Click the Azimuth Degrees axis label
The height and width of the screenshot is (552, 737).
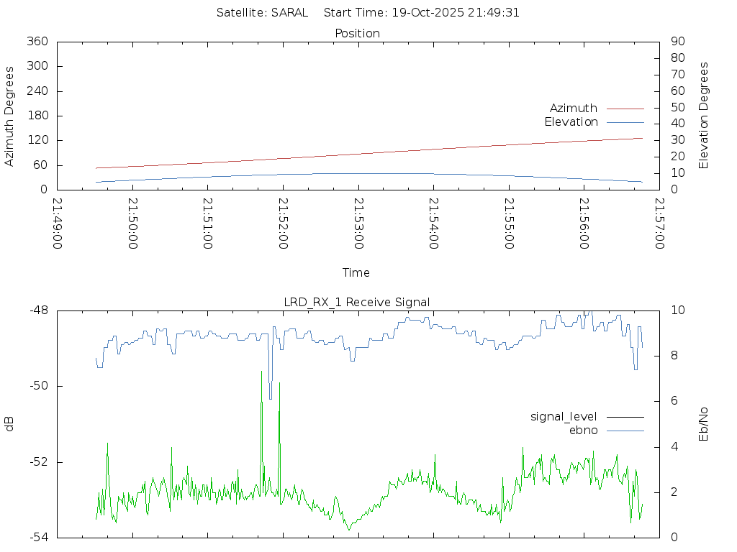10,116
